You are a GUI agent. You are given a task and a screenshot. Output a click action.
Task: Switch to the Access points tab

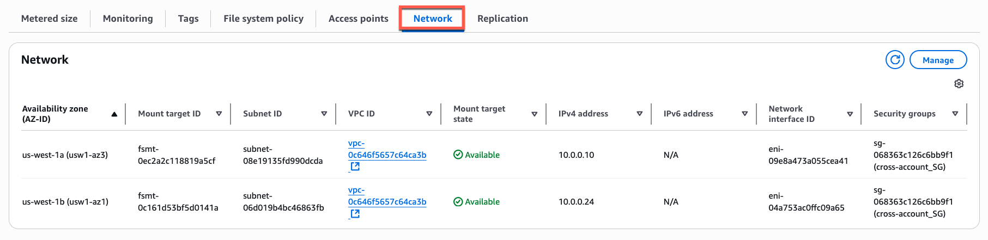358,19
